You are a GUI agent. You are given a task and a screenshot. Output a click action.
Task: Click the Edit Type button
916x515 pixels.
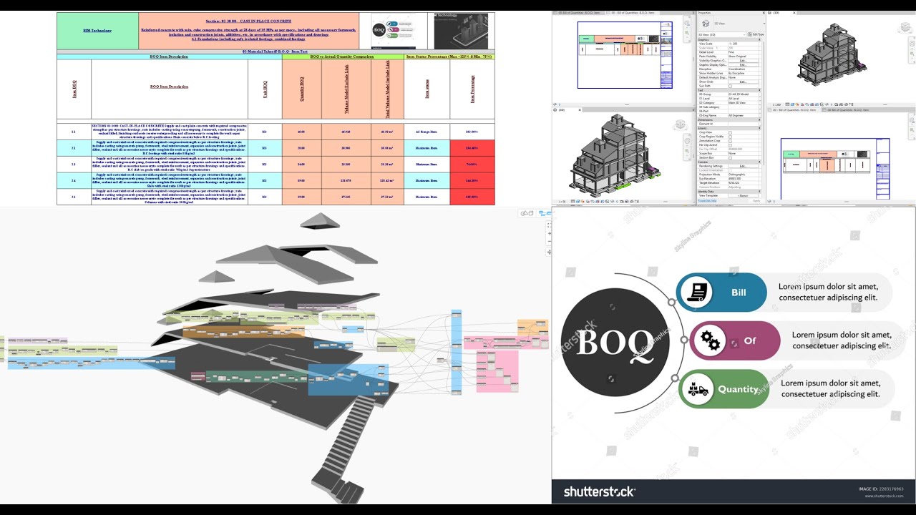(756, 34)
